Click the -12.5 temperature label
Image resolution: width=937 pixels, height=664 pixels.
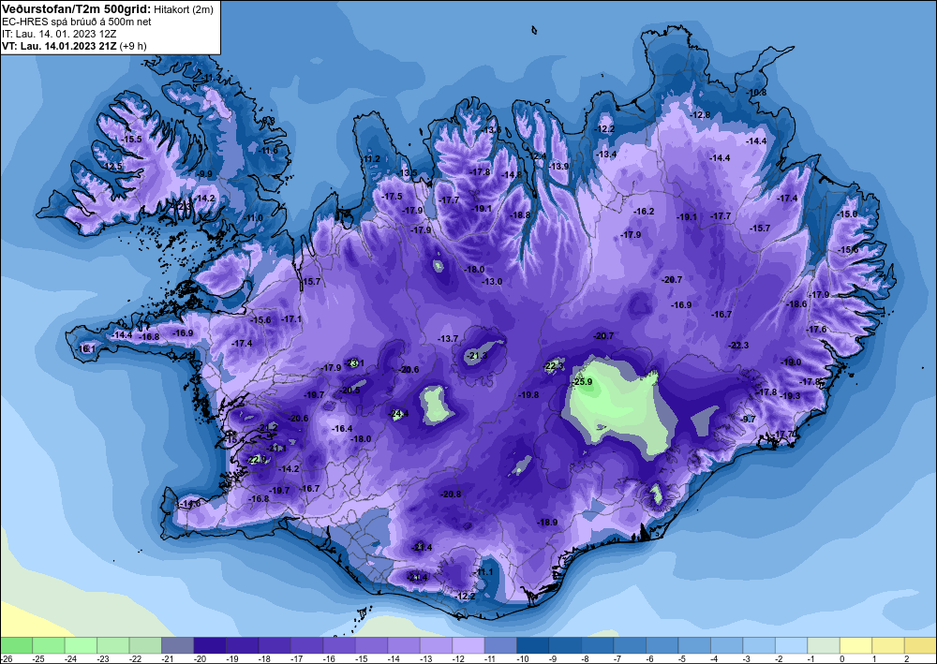112,166
